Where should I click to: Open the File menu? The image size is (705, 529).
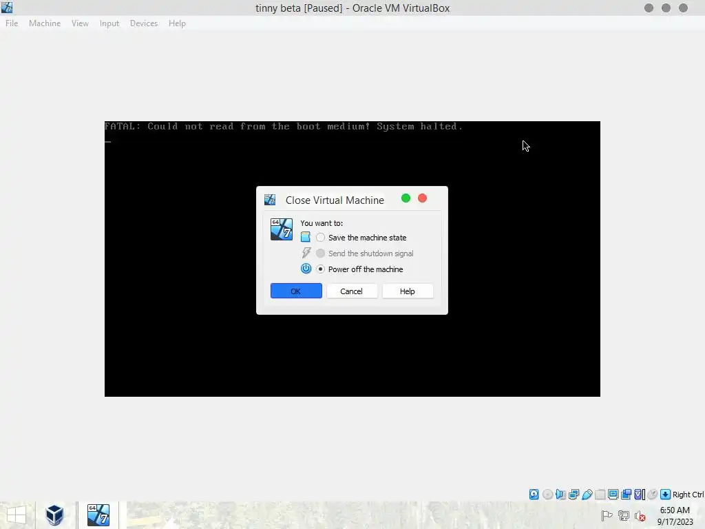click(12, 23)
